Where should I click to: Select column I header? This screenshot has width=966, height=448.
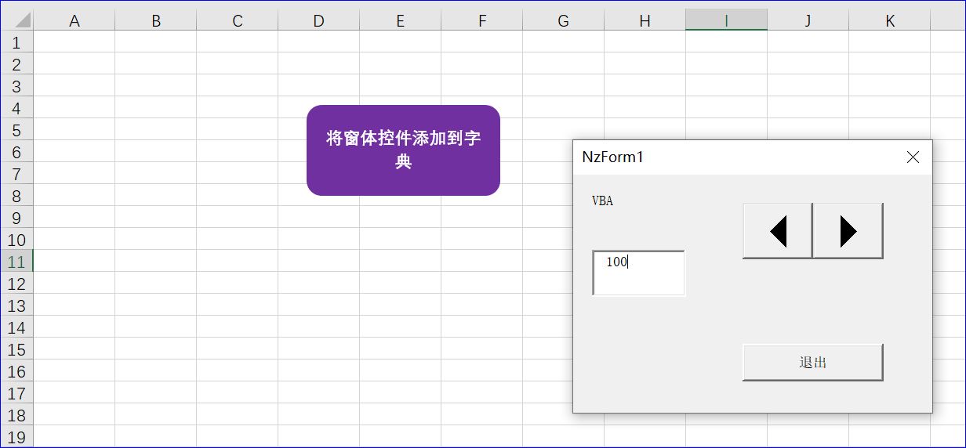click(727, 20)
